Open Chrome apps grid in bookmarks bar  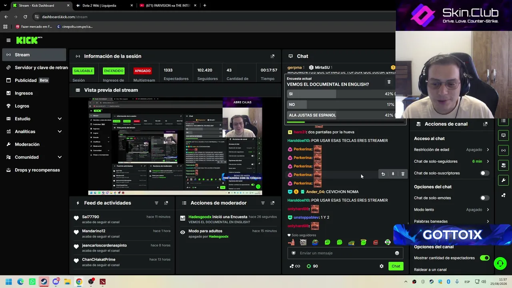[5, 27]
